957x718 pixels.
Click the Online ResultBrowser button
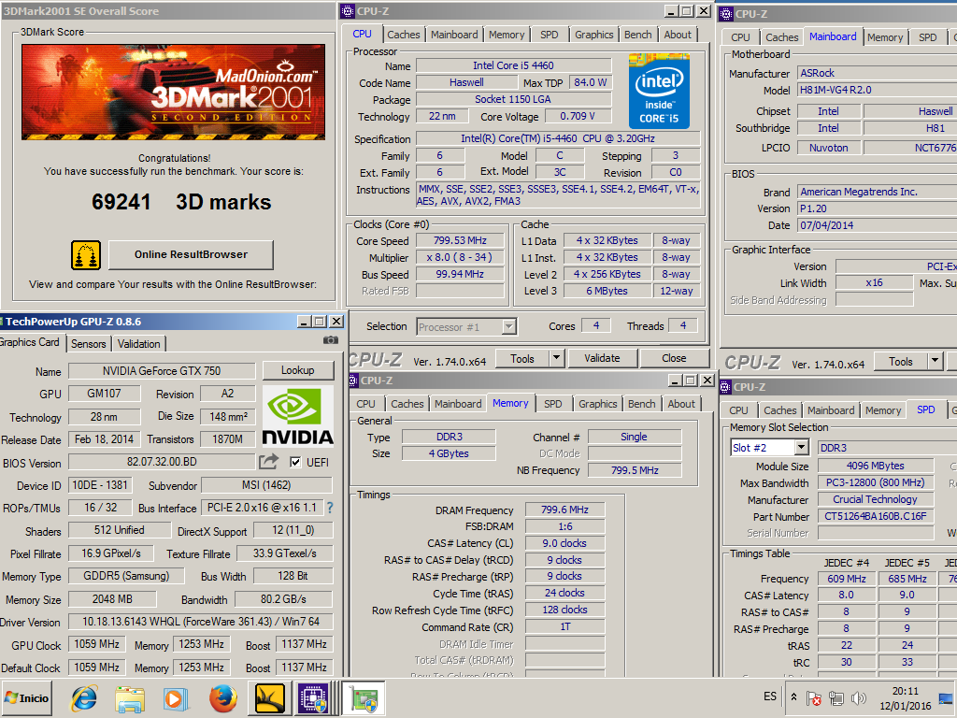point(191,254)
